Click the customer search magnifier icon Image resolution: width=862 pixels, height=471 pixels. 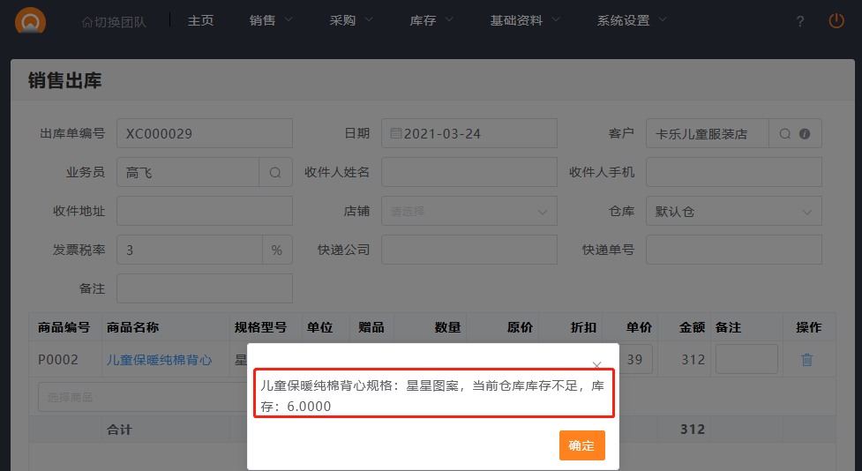tap(785, 134)
